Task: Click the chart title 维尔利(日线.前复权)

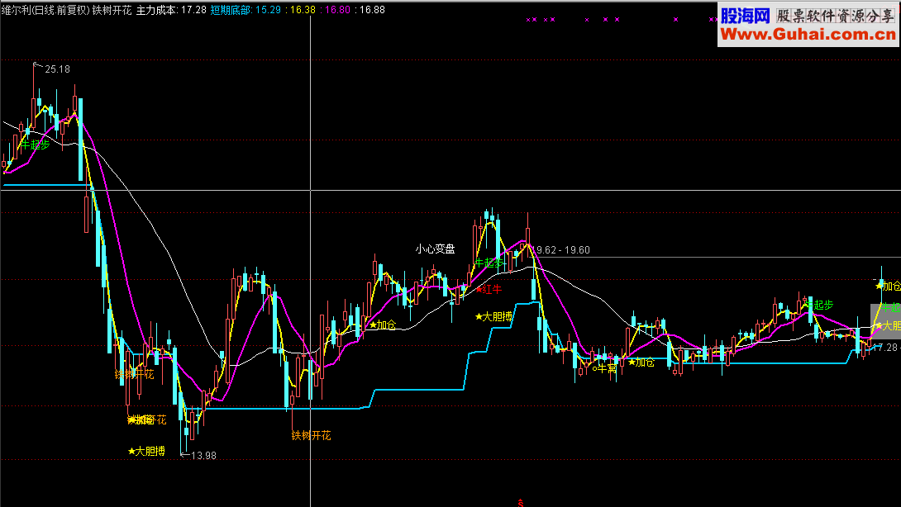Action: (45, 10)
